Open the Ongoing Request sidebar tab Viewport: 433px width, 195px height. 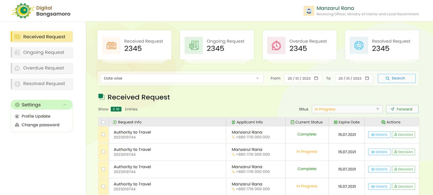42,52
